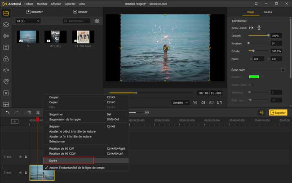Enable the Écran Vert checkbox
The width and height of the screenshot is (292, 183).
(x=283, y=70)
